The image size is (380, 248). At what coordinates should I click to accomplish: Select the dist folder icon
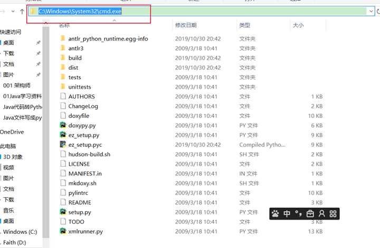coord(63,68)
